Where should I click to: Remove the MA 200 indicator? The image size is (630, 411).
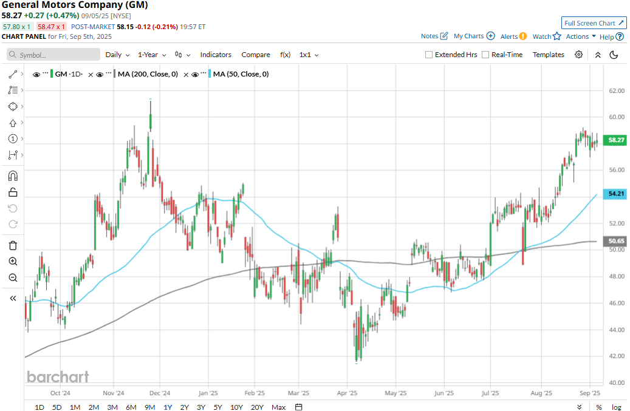pos(91,75)
